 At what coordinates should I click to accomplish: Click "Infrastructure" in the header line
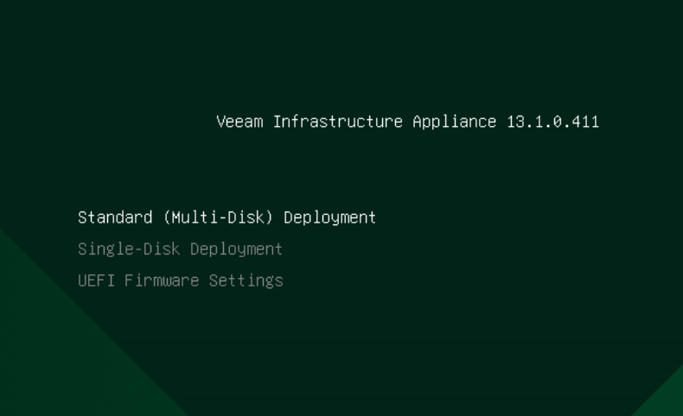click(338, 122)
